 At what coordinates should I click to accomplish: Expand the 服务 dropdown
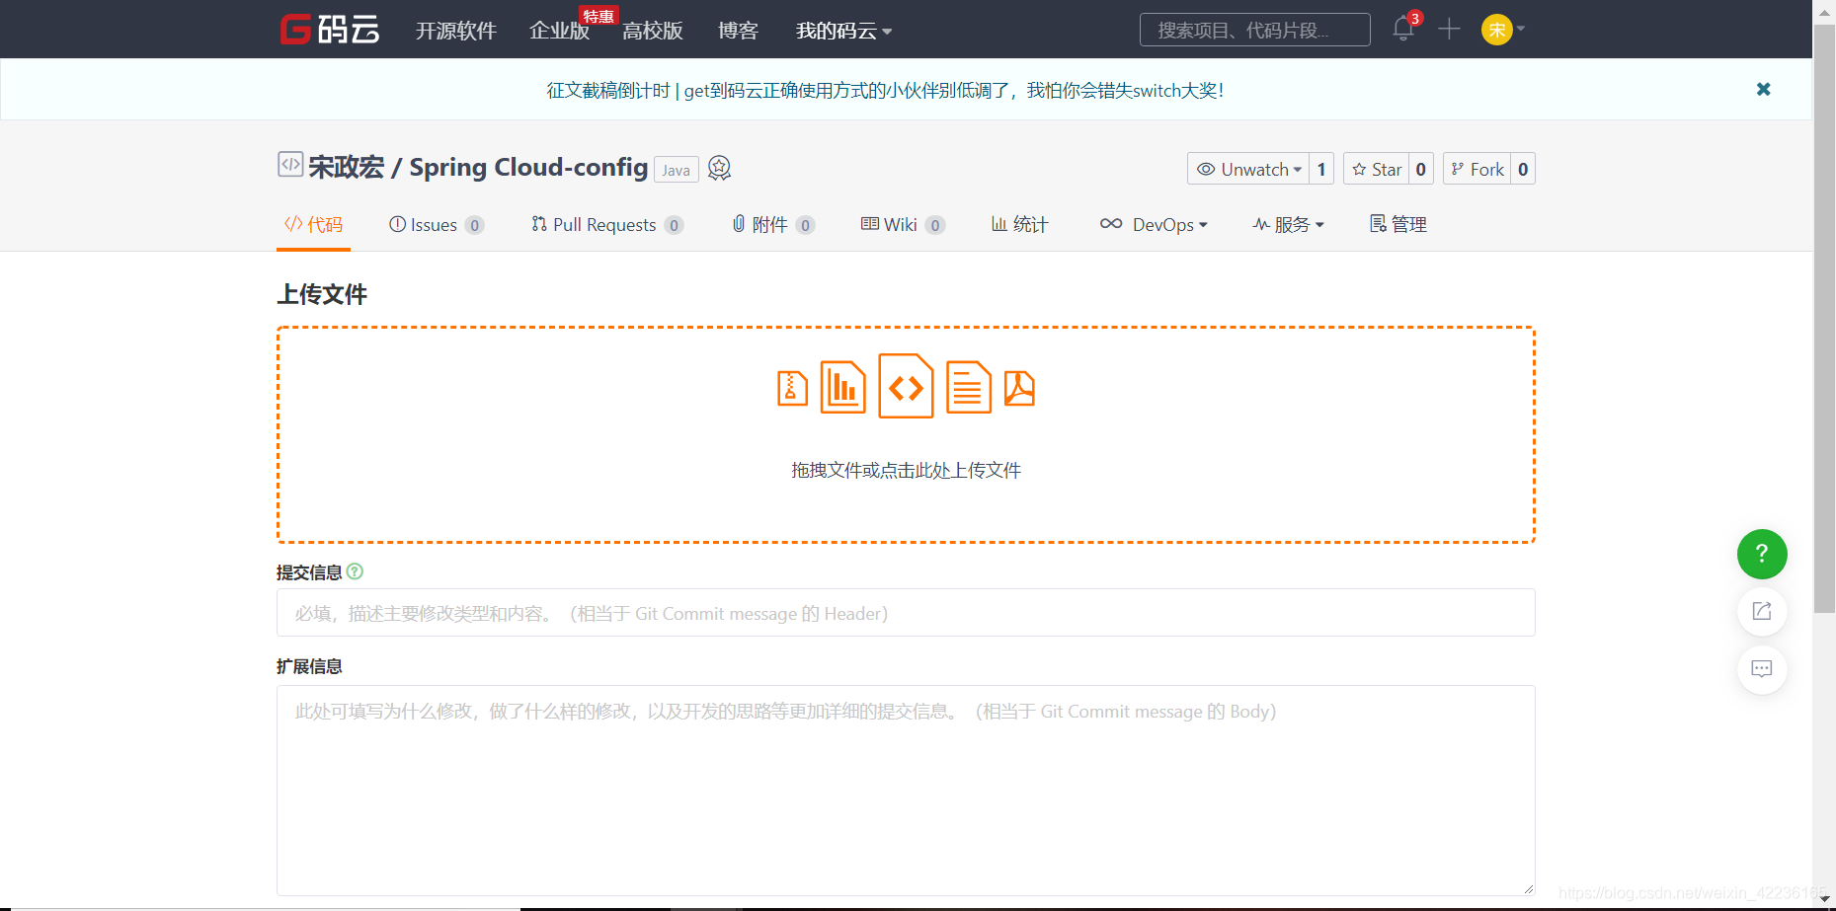point(1288,224)
